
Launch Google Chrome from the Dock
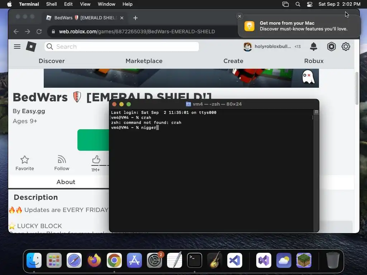click(114, 260)
